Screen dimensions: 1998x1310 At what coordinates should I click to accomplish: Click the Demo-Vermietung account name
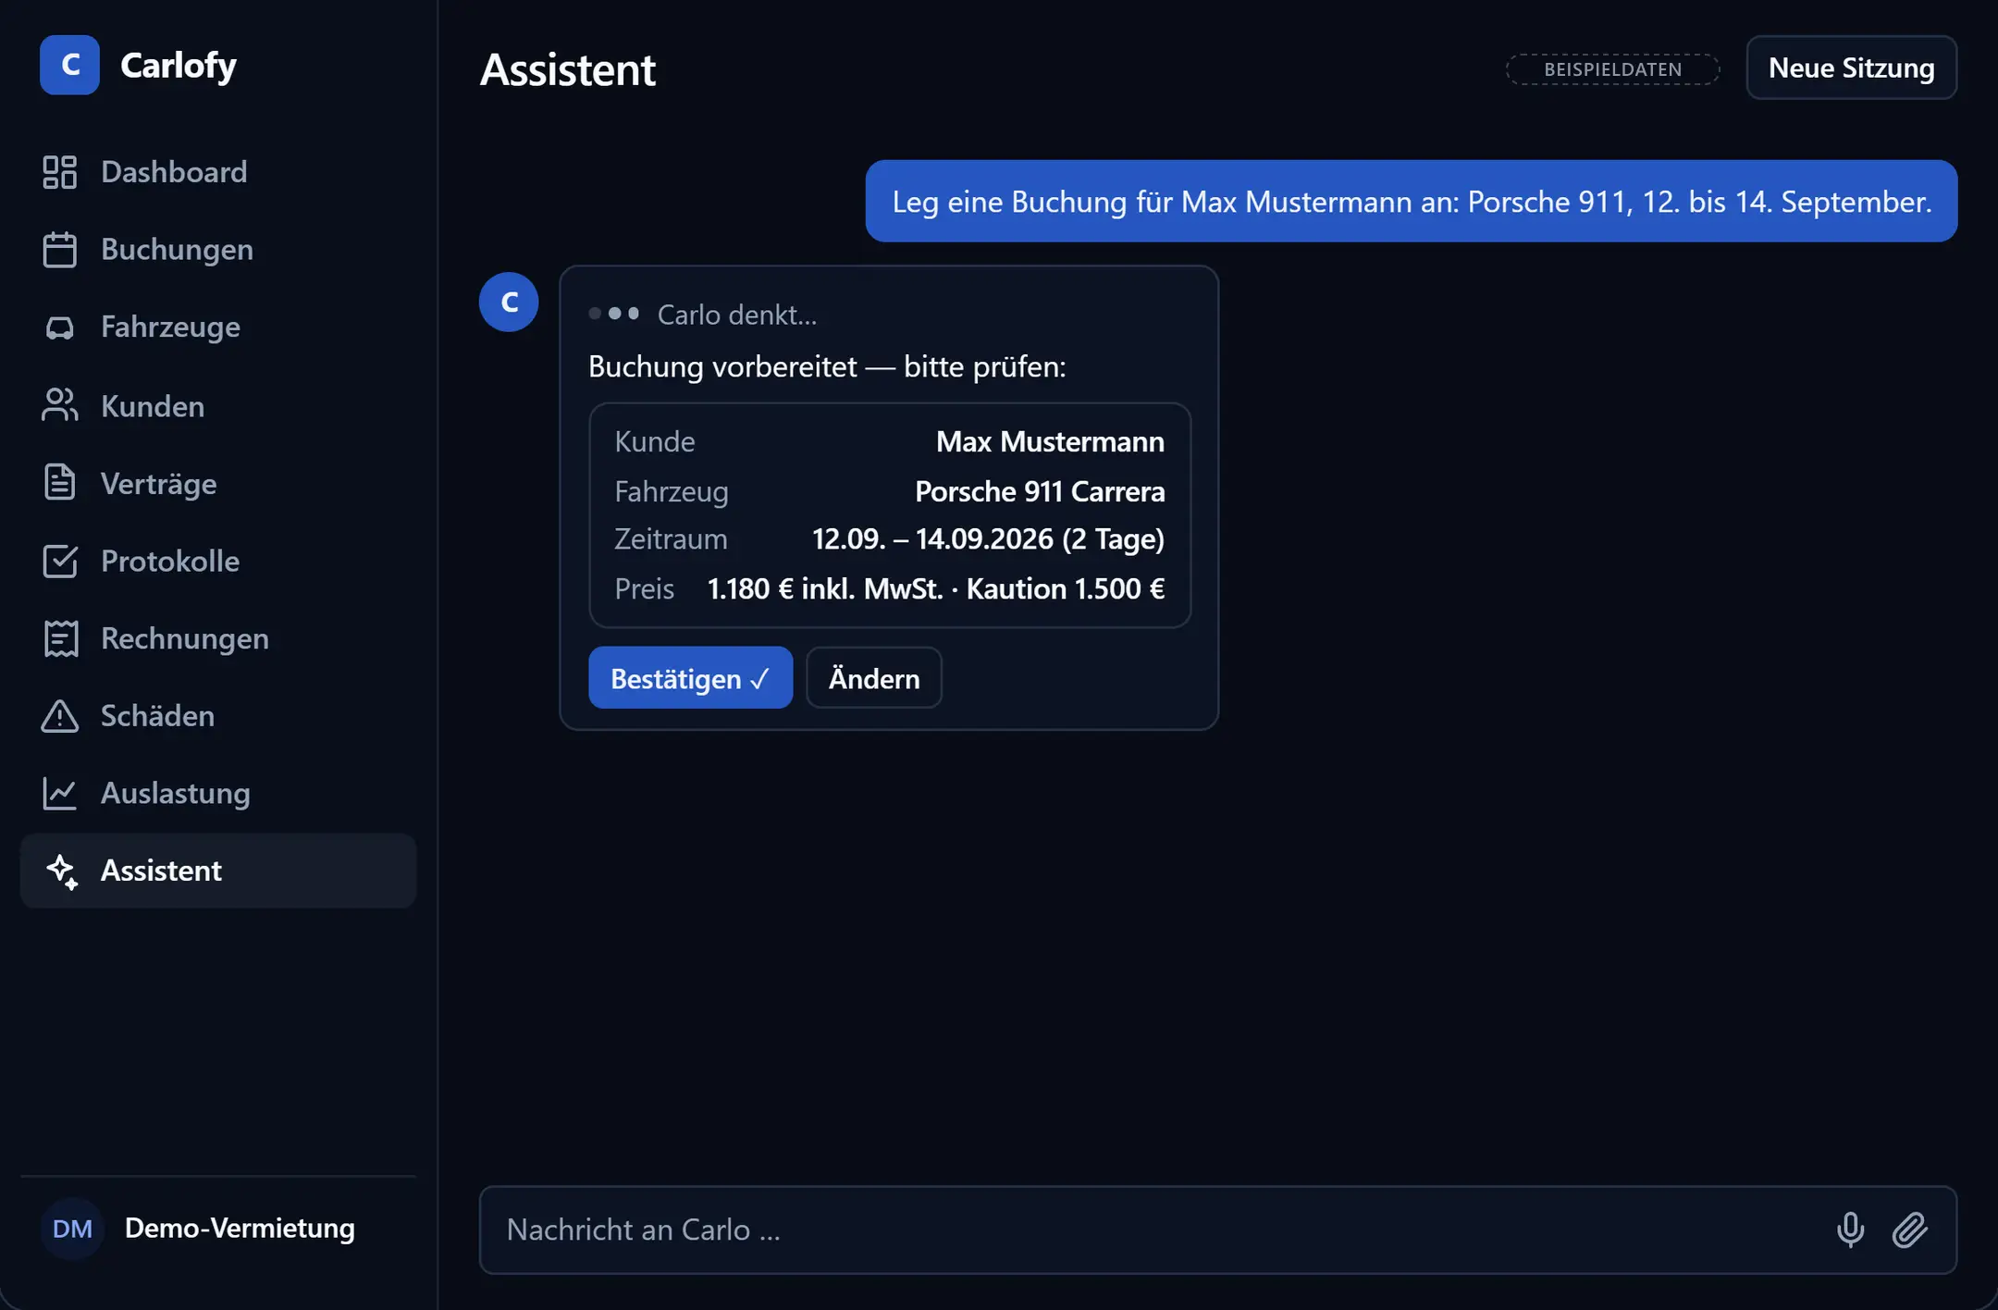tap(240, 1228)
